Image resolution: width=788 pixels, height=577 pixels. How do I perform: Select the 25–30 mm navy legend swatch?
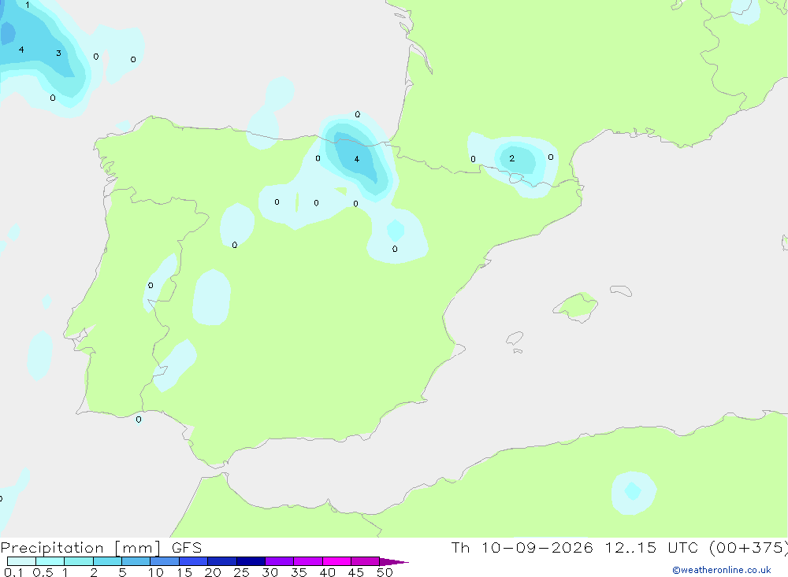tap(251, 561)
